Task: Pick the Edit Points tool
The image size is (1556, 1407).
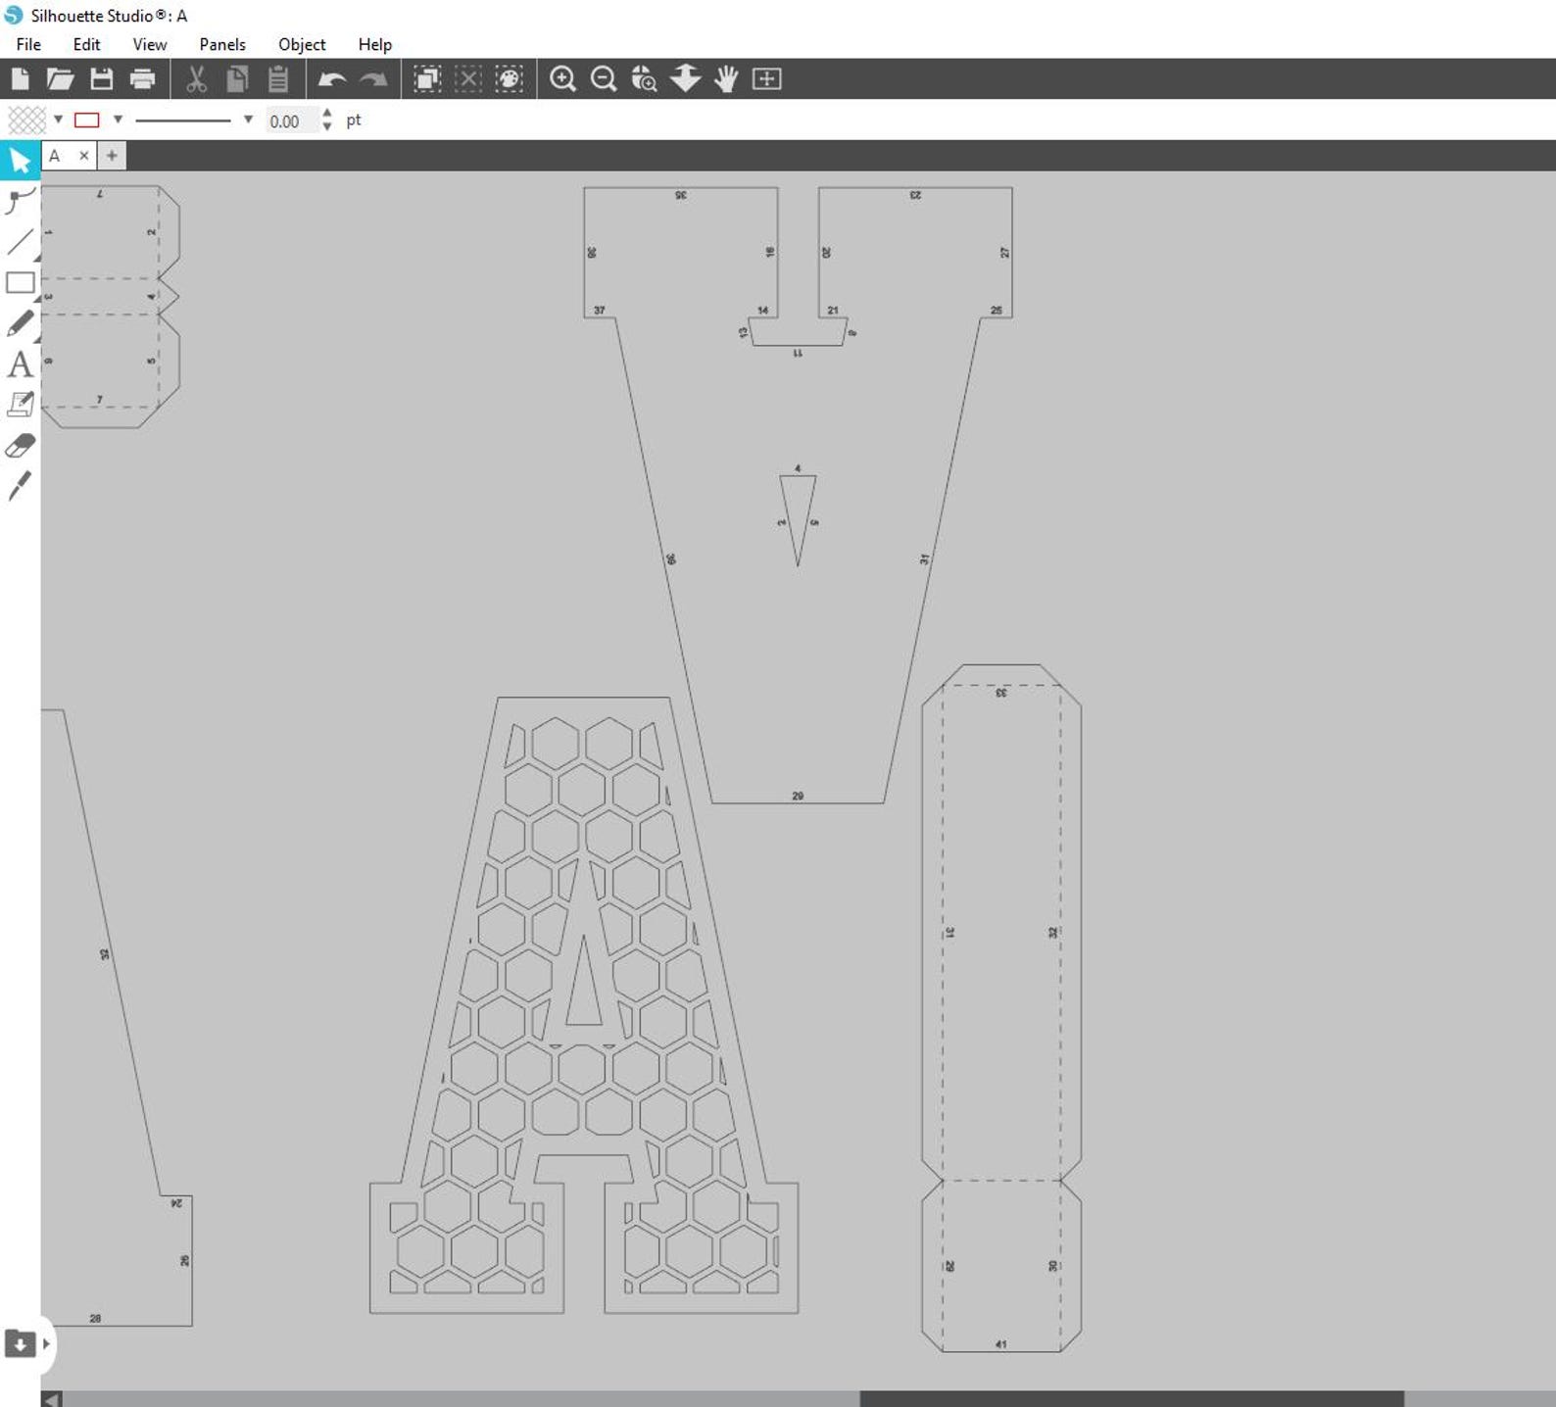Action: click(x=20, y=201)
